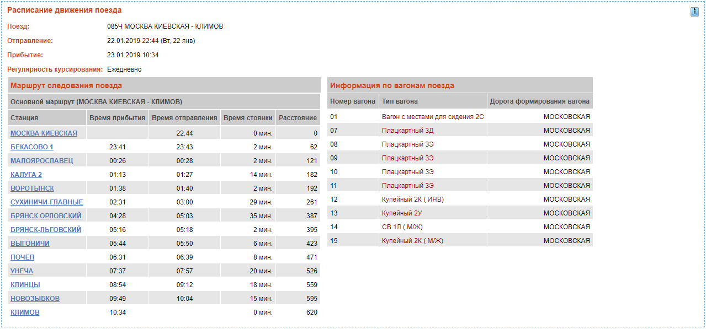Viewport: 706px width, 329px height.
Task: Click distance value 620
Action: (312, 312)
